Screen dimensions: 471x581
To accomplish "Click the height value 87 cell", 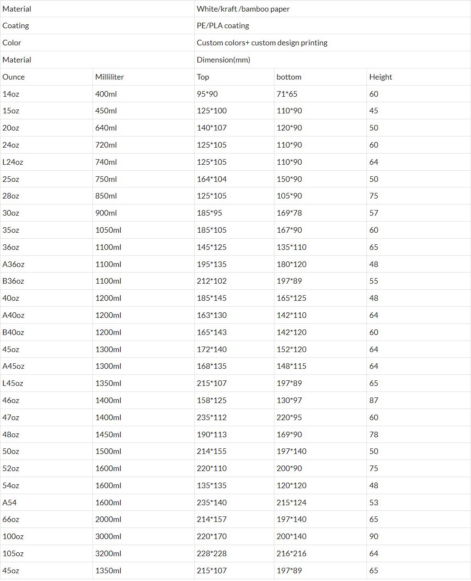I will 374,400.
